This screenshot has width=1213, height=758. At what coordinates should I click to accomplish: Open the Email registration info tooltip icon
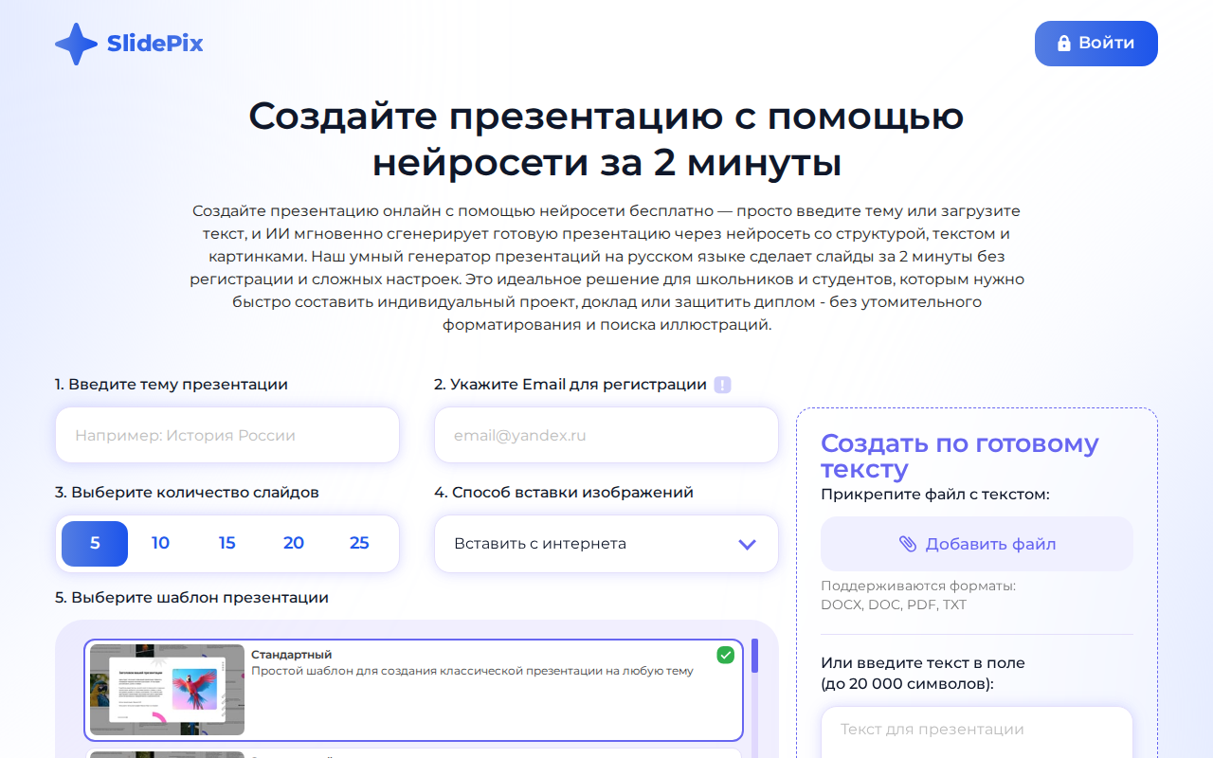[x=723, y=384]
